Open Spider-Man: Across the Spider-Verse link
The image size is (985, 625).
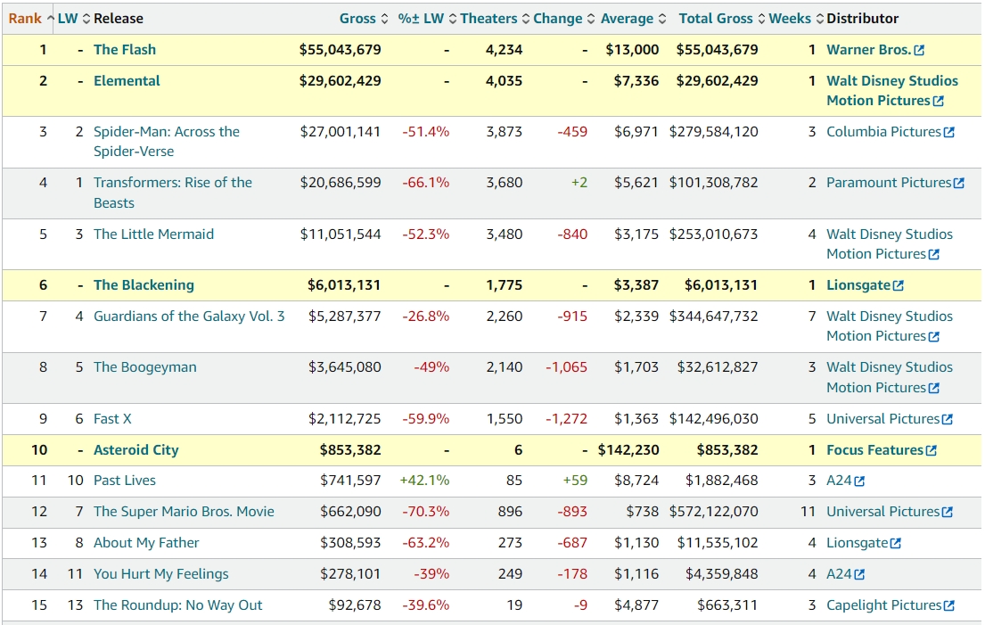tap(167, 142)
